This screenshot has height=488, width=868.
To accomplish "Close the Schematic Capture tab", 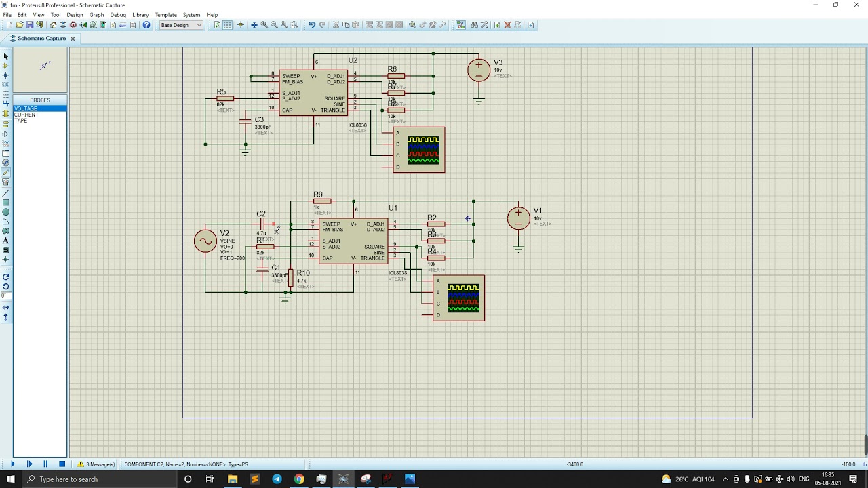I will [x=73, y=39].
